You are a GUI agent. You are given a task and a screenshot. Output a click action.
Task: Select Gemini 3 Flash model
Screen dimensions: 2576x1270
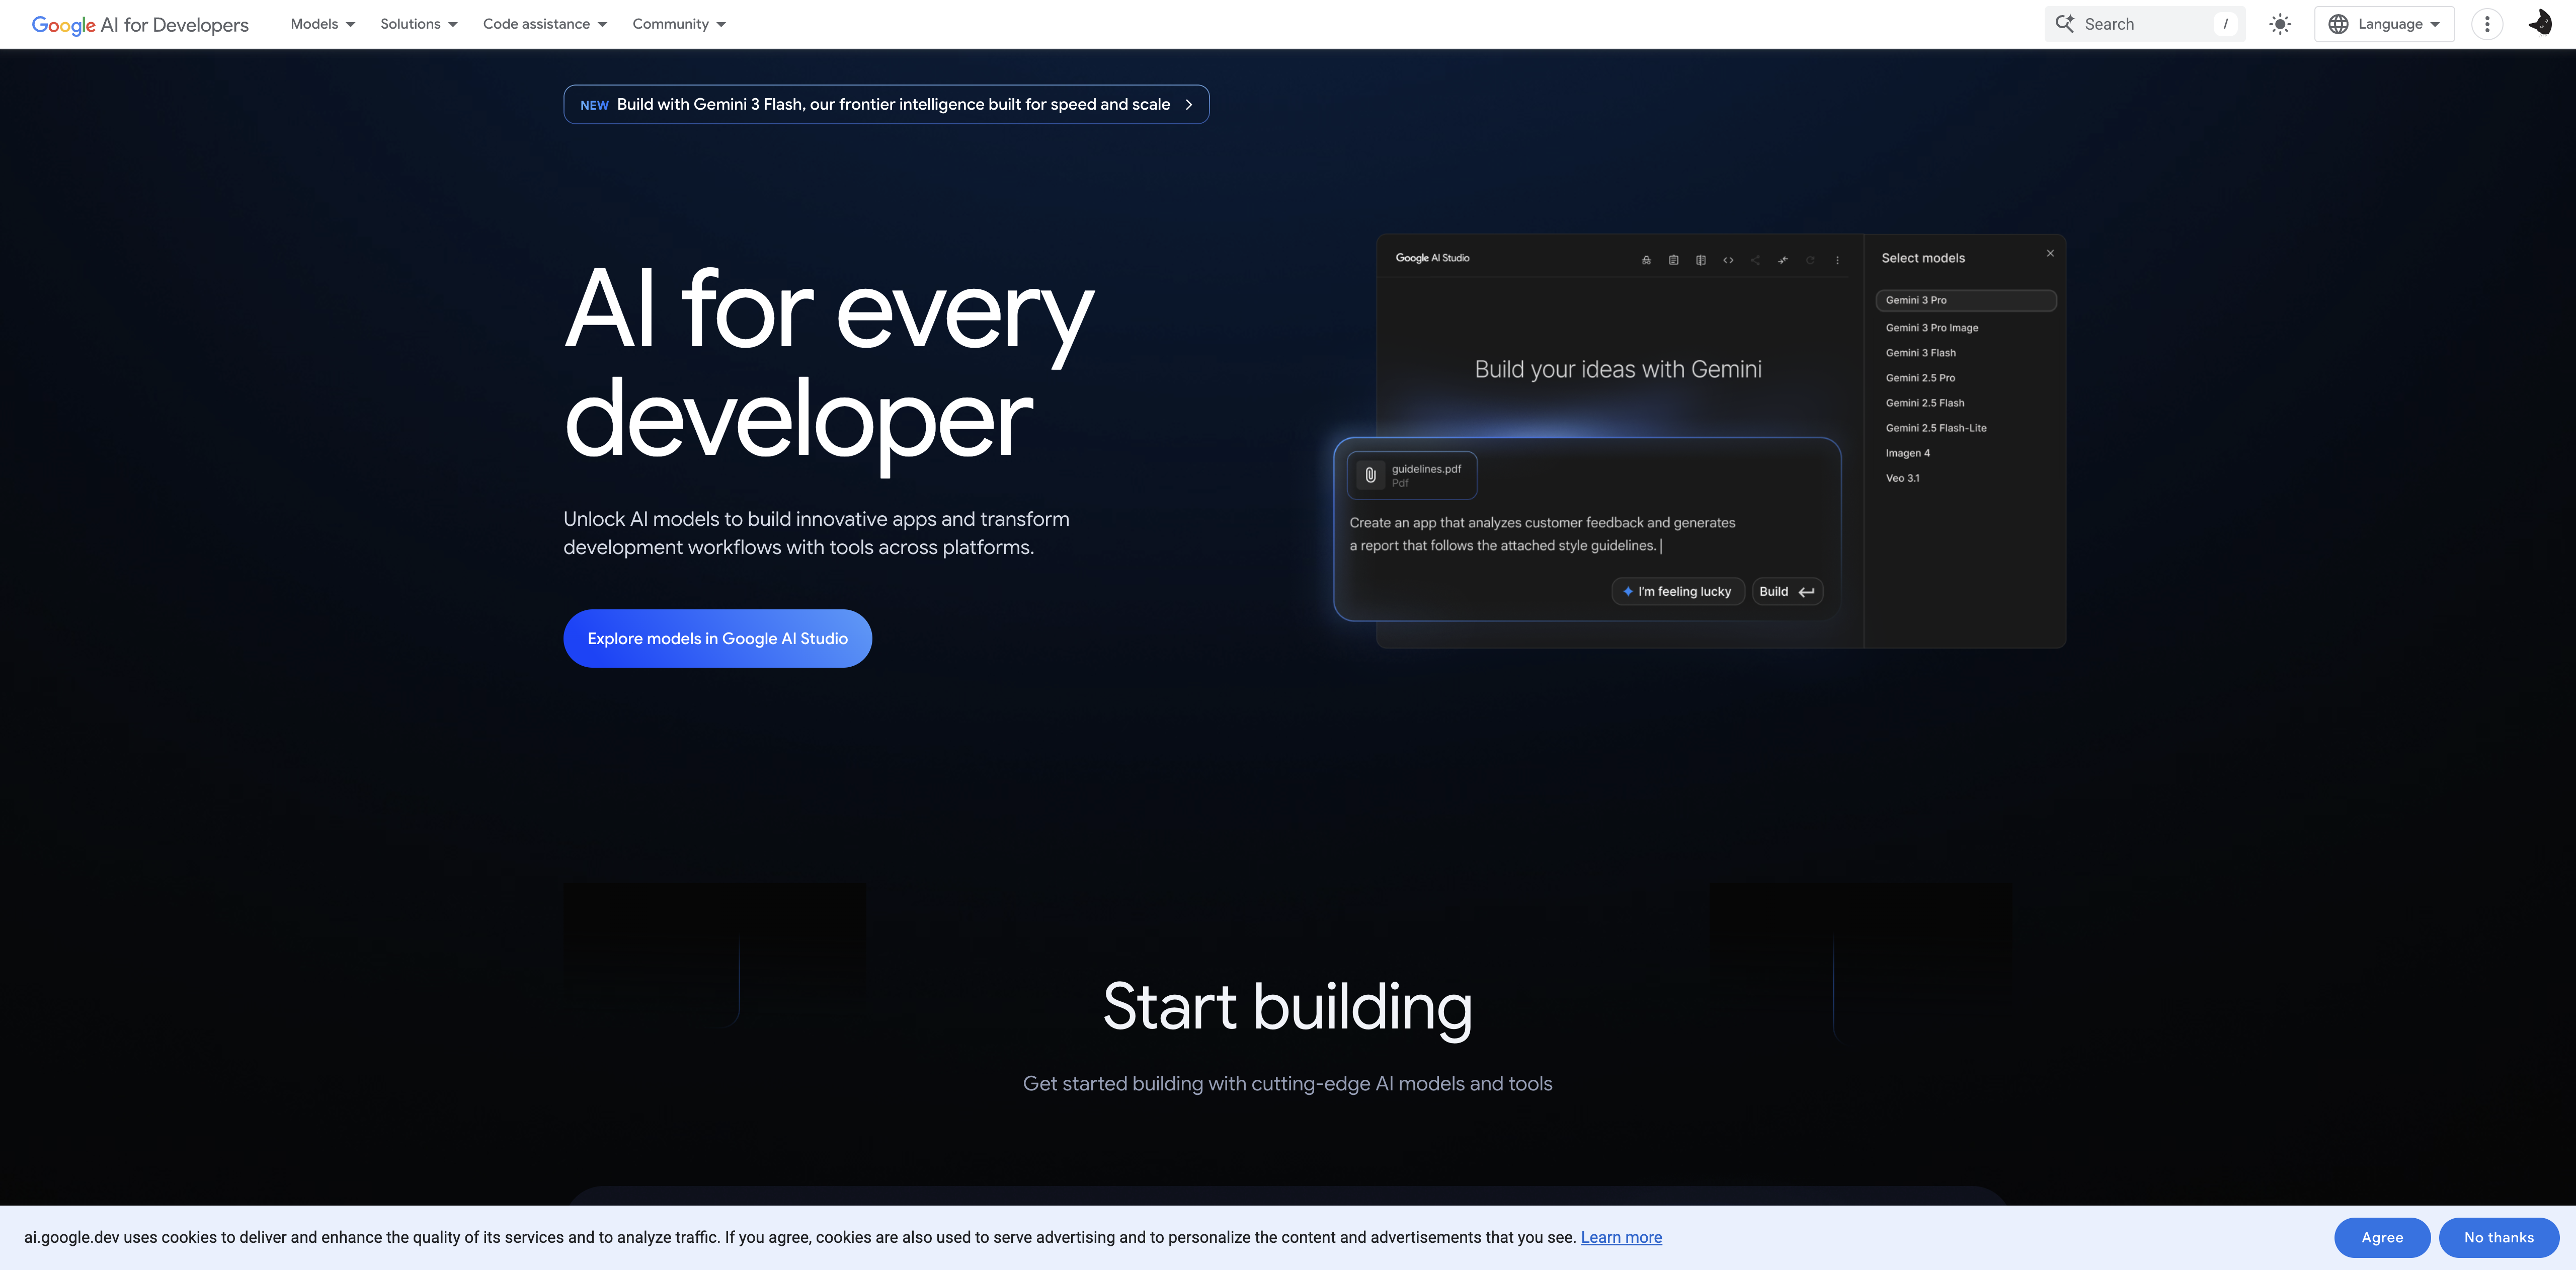[1920, 353]
